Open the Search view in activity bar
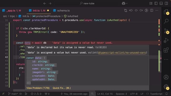The image size is (171, 96). [166, 21]
